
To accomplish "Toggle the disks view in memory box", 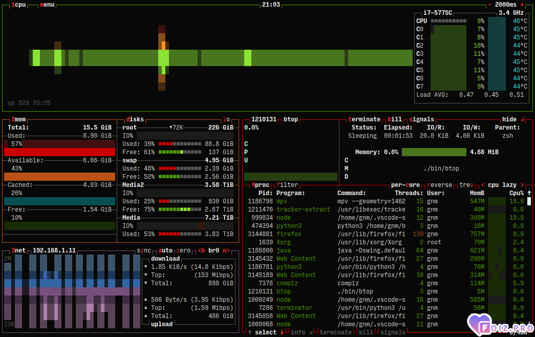I will pyautogui.click(x=135, y=119).
